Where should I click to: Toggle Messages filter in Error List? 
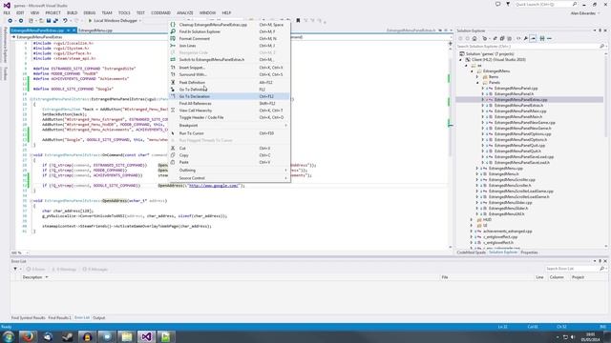pyautogui.click(x=95, y=269)
